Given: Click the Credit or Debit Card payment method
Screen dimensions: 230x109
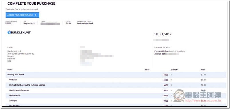Looking at the screenshot, I should [x=85, y=23].
